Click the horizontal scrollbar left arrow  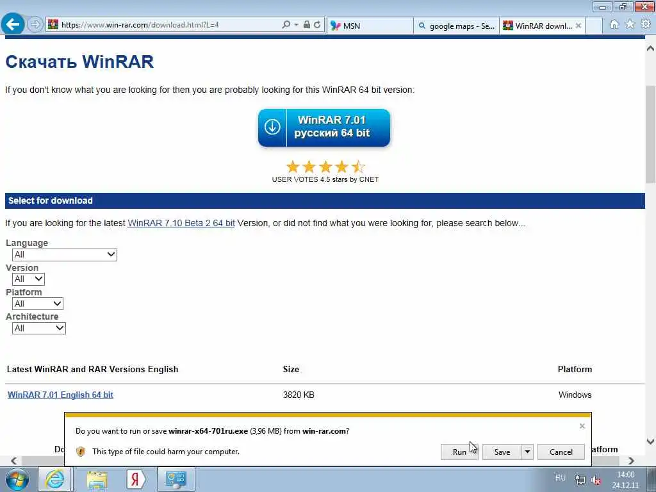coord(14,461)
